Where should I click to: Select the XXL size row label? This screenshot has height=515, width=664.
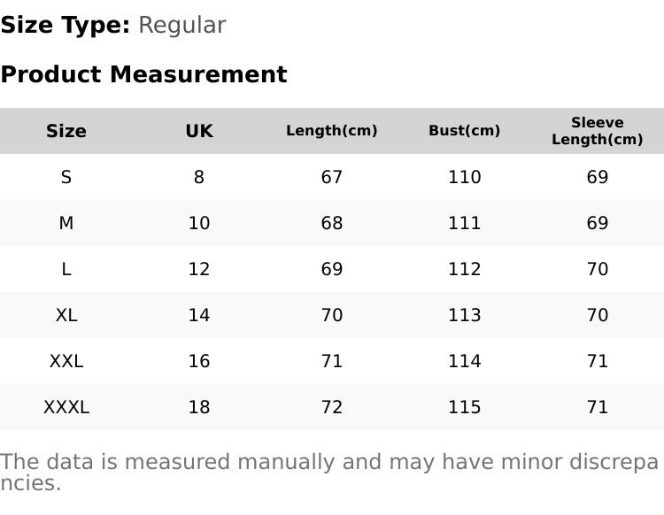point(66,361)
